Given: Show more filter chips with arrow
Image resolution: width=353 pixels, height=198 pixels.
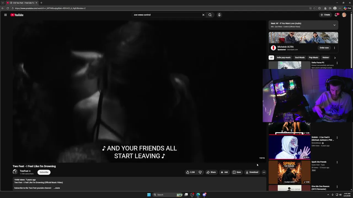Looking at the screenshot, I should 335,58.
